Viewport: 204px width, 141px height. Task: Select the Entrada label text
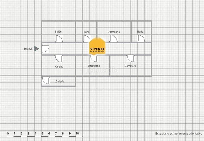28,49
